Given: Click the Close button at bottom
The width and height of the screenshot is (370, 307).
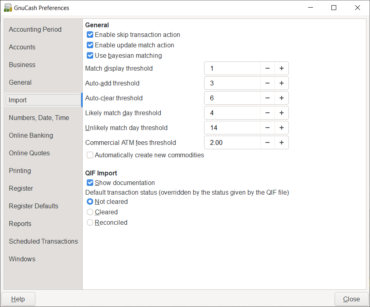Looking at the screenshot, I should (351, 299).
